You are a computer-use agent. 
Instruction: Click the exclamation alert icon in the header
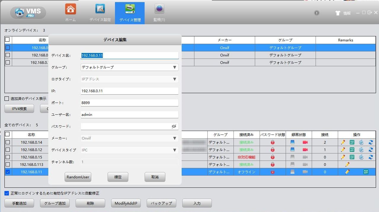tap(317, 13)
